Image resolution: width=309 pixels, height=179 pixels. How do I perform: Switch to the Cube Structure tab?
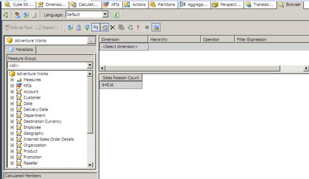click(19, 4)
